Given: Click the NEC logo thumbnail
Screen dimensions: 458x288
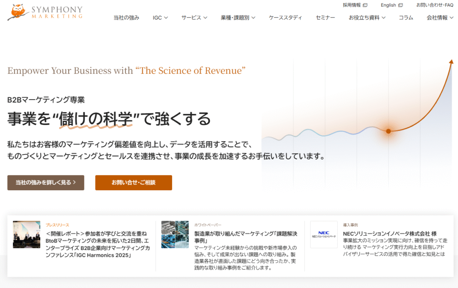Looking at the screenshot, I should click(324, 234).
